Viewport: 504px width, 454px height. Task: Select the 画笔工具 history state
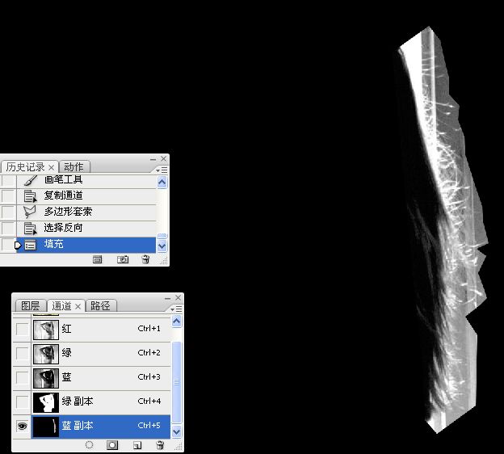[x=86, y=180]
